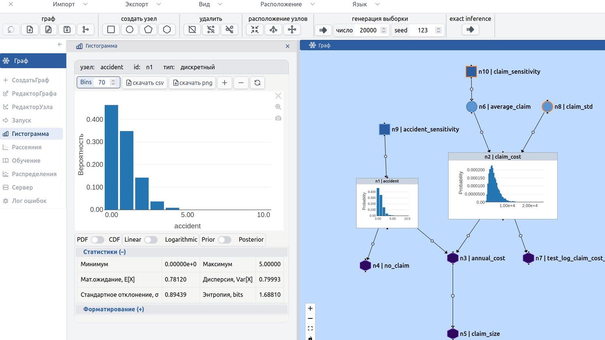Open the Вид dropdown menu
605x340 pixels.
click(211, 4)
